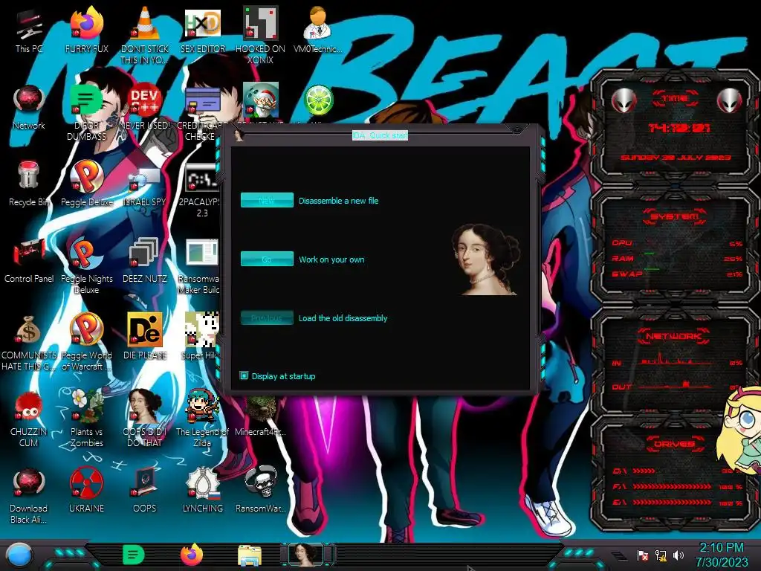Open the OOPS DID I DO THAT icon
The width and height of the screenshot is (761, 571).
145,419
